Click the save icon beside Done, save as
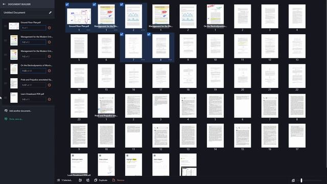This screenshot has height=184, width=327. [x=6, y=119]
